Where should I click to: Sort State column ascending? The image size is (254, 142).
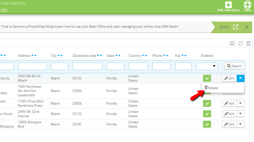pyautogui.click(x=119, y=55)
